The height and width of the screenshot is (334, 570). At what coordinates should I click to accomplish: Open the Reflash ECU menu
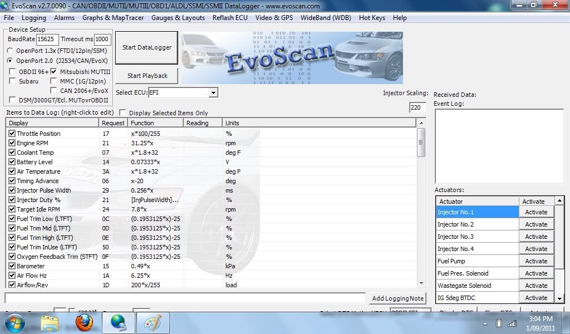230,18
